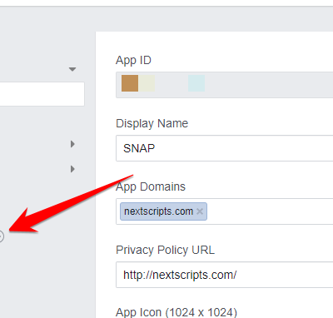The width and height of the screenshot is (333, 318).
Task: Click the App Domains label
Action: pyautogui.click(x=151, y=187)
